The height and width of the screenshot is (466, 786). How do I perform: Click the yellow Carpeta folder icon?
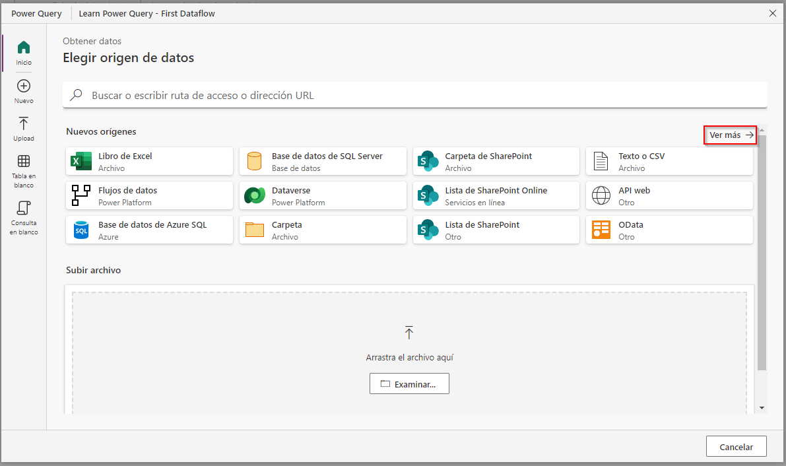click(255, 230)
